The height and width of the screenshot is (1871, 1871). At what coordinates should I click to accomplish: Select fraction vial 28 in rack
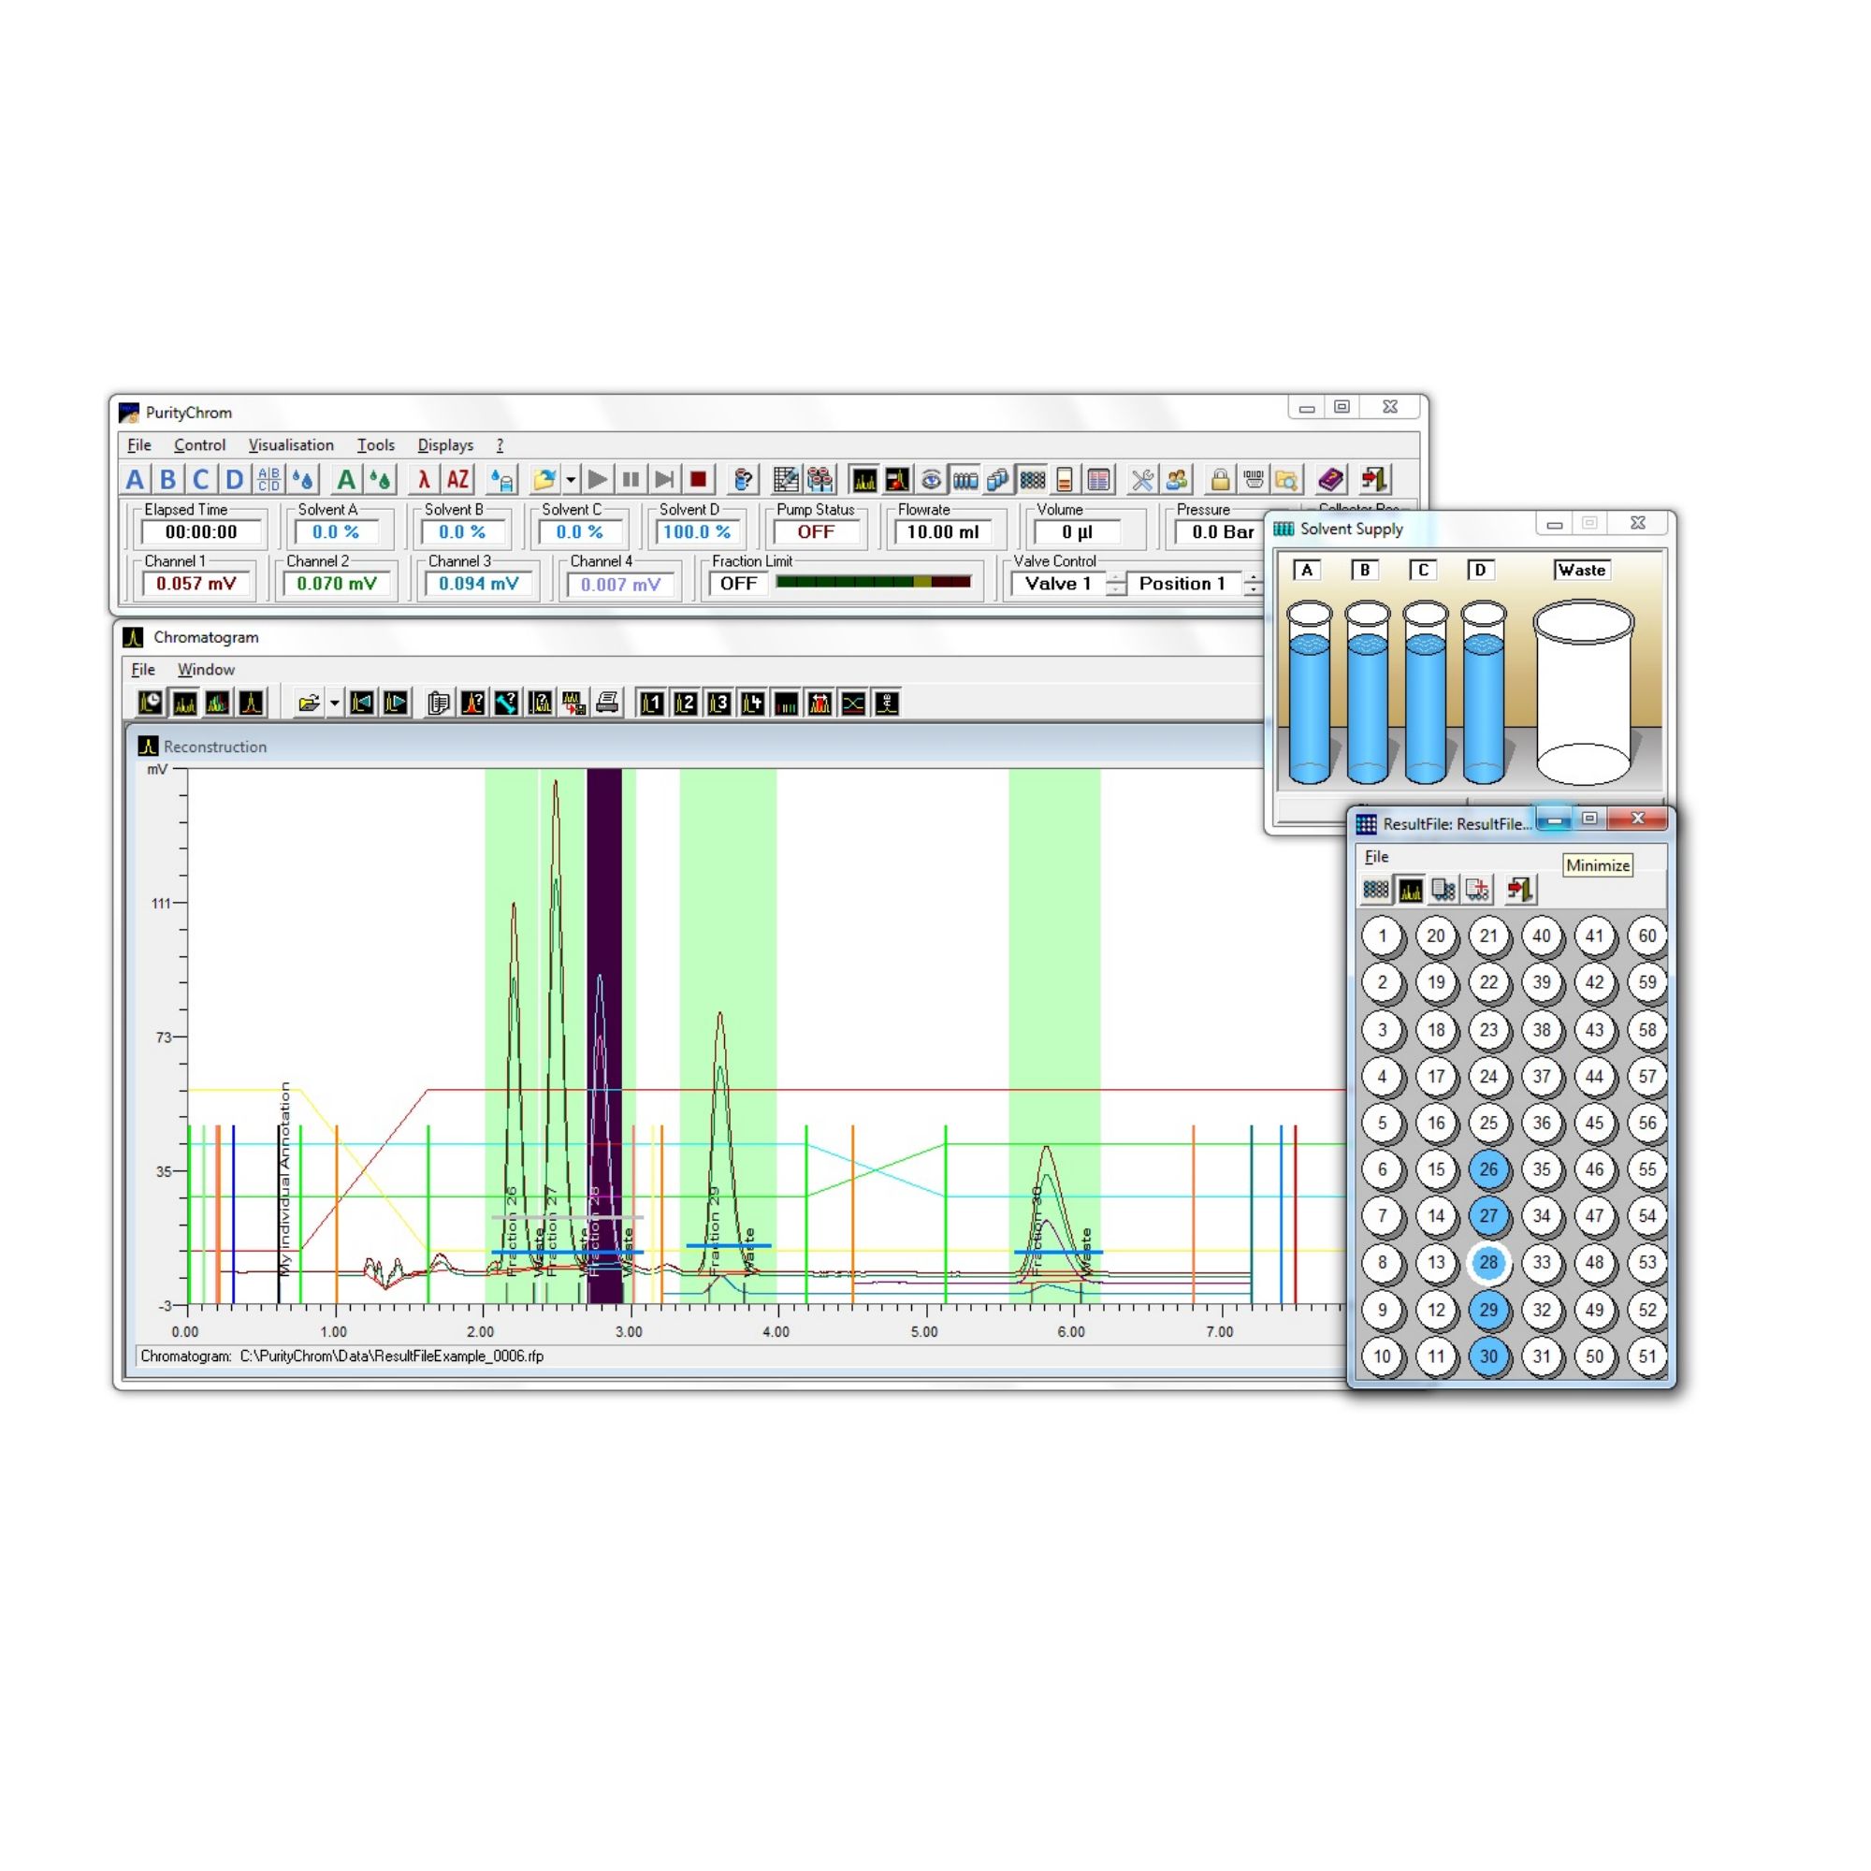(1488, 1263)
